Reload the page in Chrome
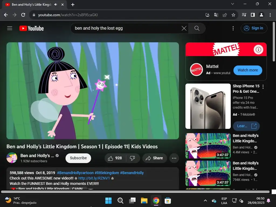The width and height of the screenshot is (276, 207). pos(23,15)
